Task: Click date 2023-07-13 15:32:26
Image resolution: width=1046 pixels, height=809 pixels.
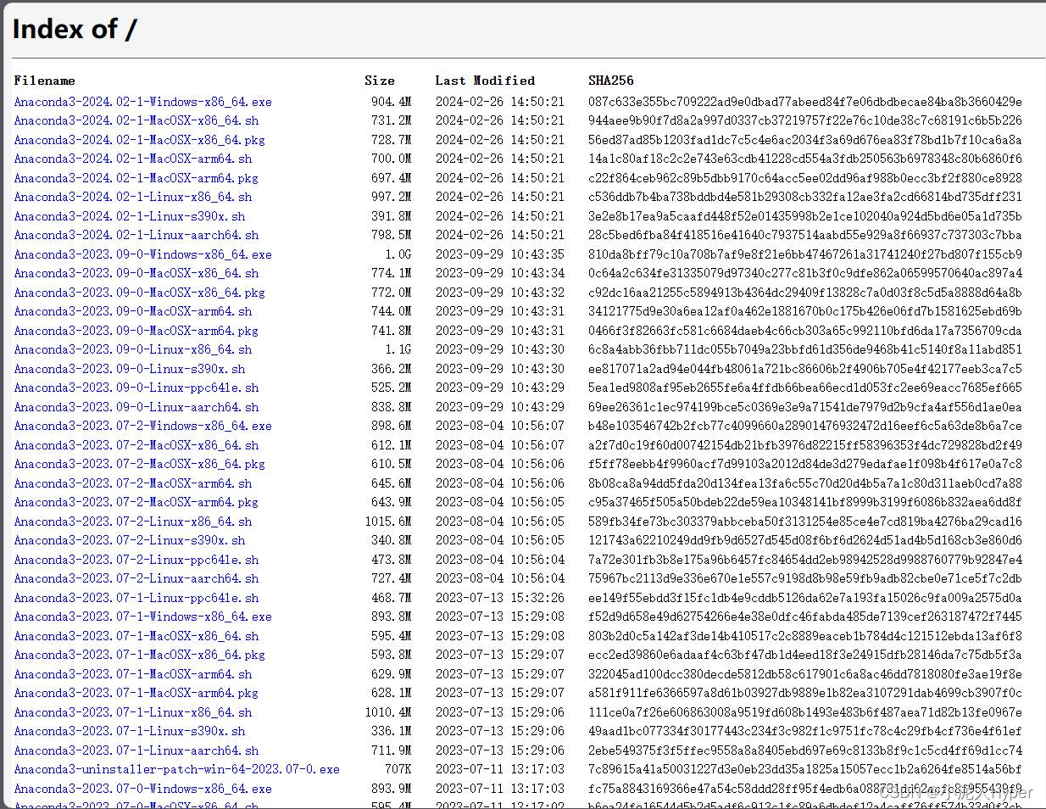Action: point(500,598)
